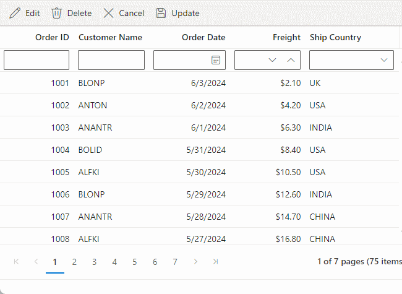Screen dimensions: 402x294
Task: Select pager page 1
Action: pyautogui.click(x=55, y=262)
